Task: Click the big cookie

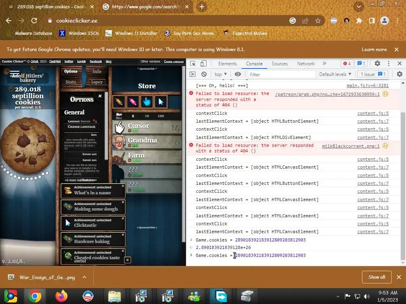Action: 28,146
